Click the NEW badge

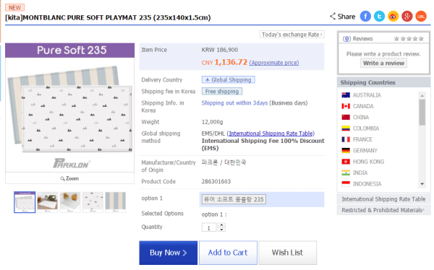pyautogui.click(x=14, y=7)
